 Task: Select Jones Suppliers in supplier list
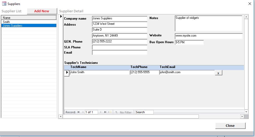pos(29,26)
